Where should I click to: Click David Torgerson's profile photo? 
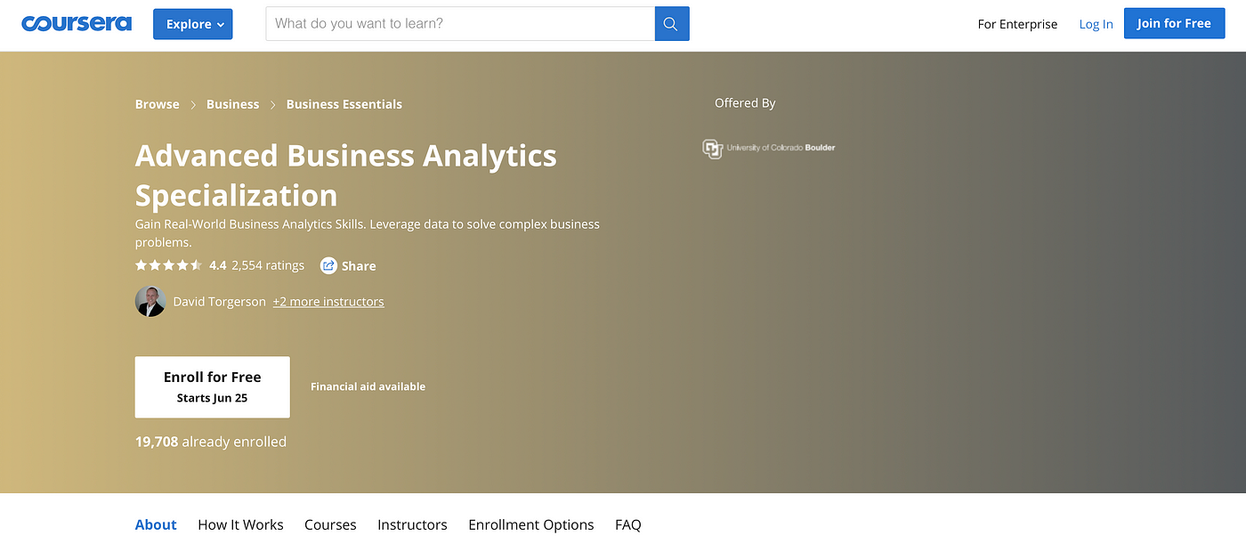(x=150, y=302)
